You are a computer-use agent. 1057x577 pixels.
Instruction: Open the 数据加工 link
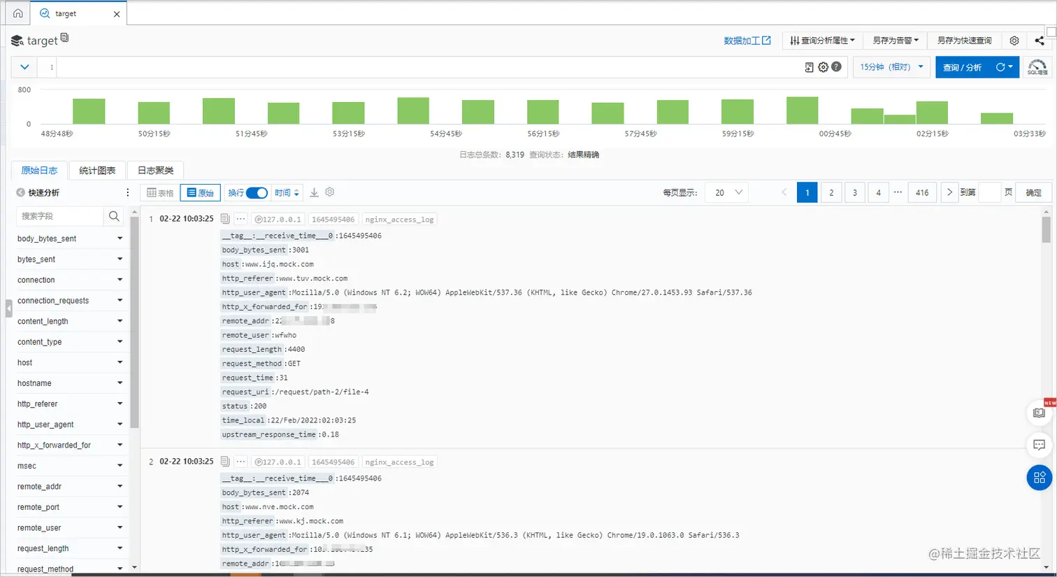pyautogui.click(x=747, y=41)
